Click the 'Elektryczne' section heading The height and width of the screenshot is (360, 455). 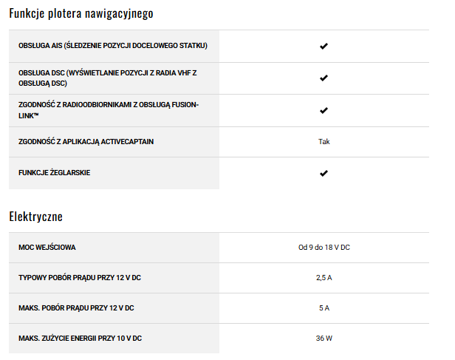click(x=35, y=217)
